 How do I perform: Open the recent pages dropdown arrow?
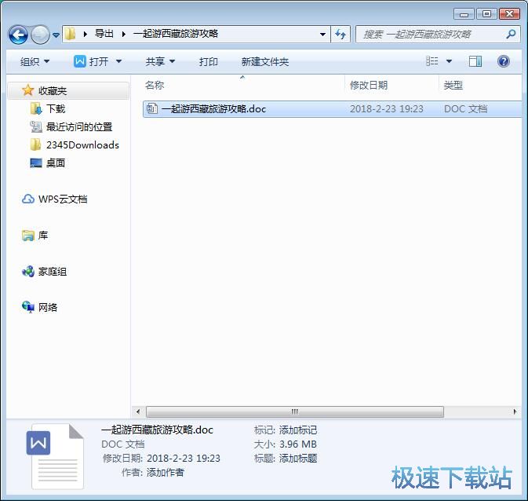pos(56,35)
